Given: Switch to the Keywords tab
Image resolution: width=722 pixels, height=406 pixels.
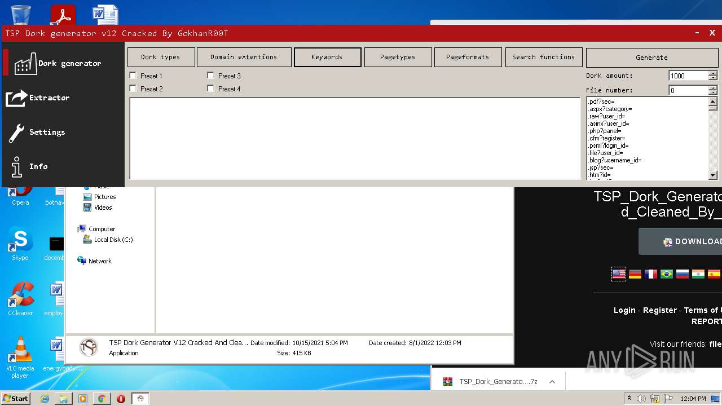Looking at the screenshot, I should coord(327,57).
